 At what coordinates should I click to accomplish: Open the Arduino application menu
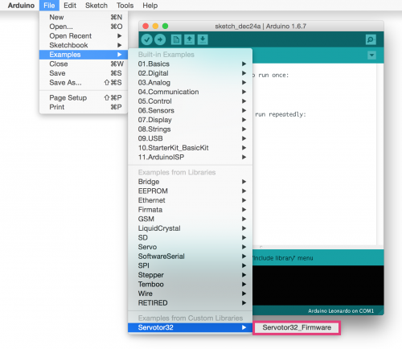pos(21,6)
